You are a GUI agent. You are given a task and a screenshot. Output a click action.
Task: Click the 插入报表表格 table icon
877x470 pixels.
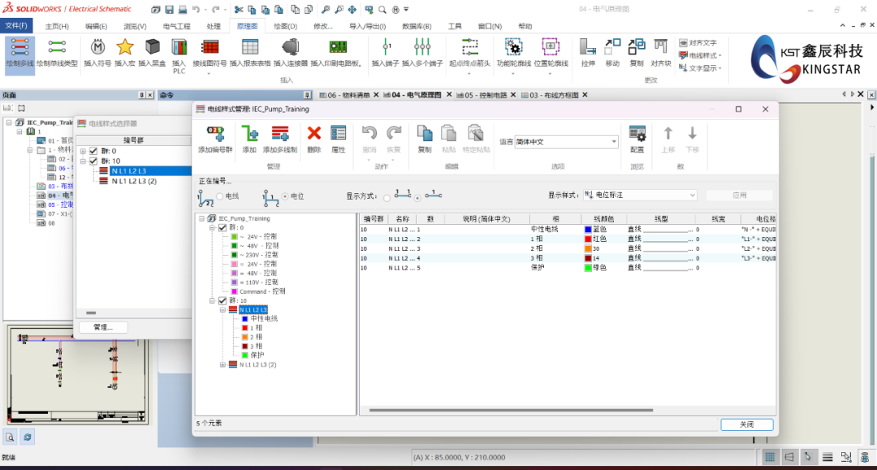tap(250, 47)
